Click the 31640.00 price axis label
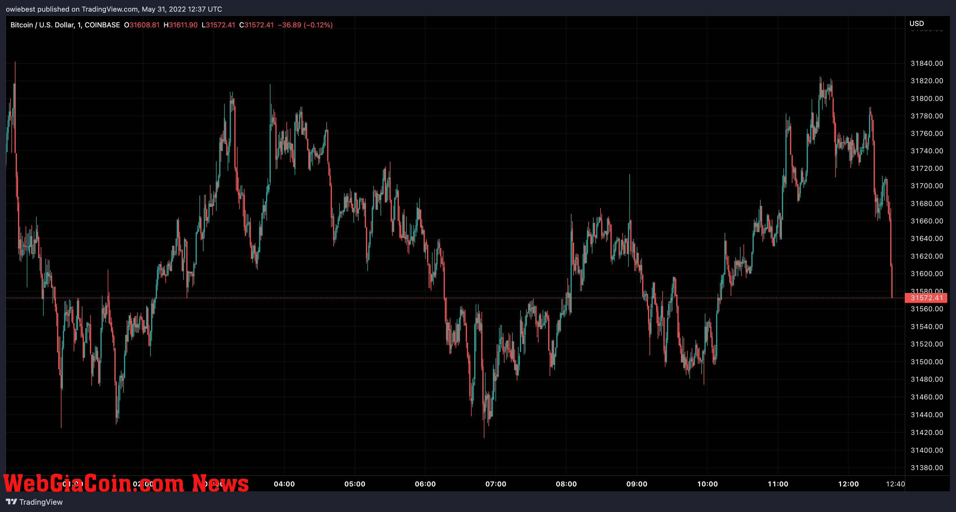Screen dimensions: 956x512 click(x=927, y=238)
